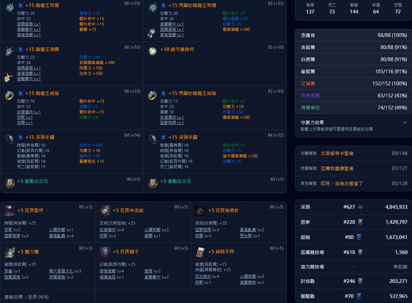Viewport: 412px width, 303px height.
Task: Click the defense title 亞爾特蓋德聖者
Action: [337, 169]
